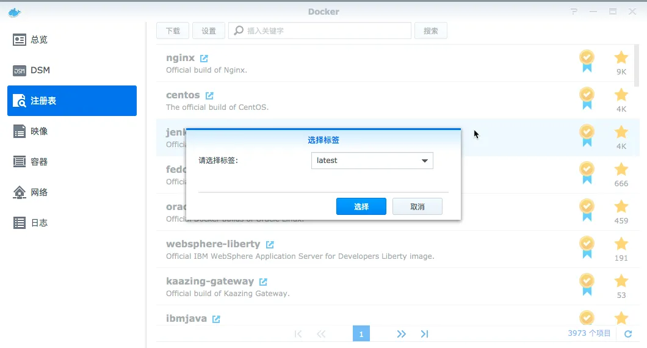Viewport: 647px width, 348px height.
Task: Expand the latest tag dropdown
Action: [x=424, y=161]
